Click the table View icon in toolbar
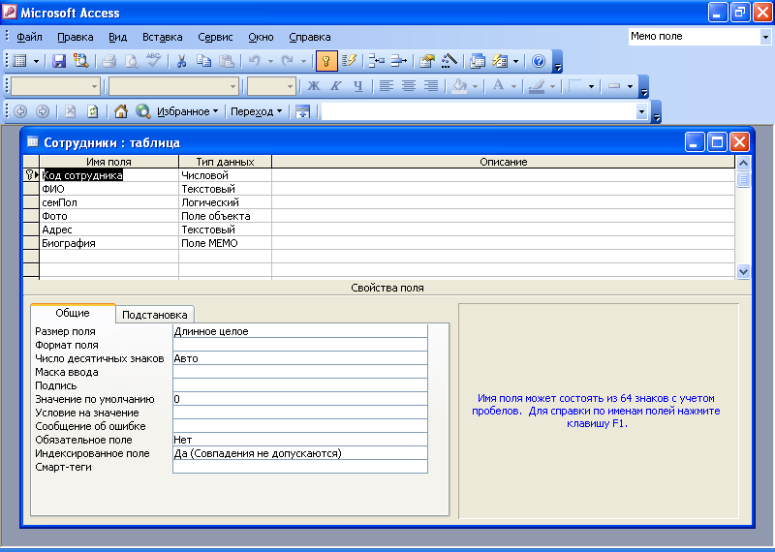This screenshot has width=775, height=552. 19,61
